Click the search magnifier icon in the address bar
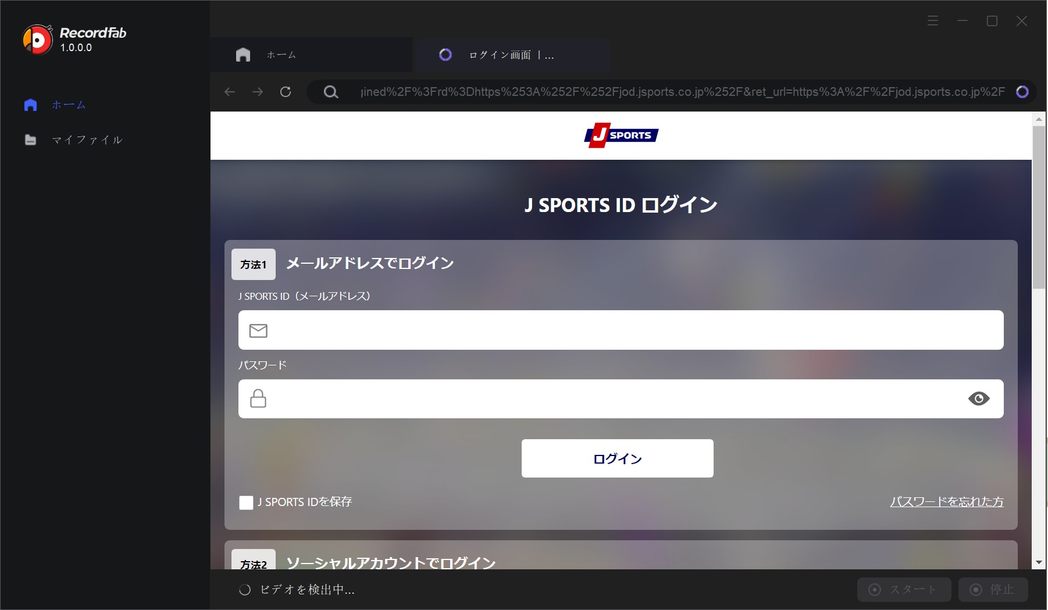The width and height of the screenshot is (1048, 610). (x=331, y=92)
